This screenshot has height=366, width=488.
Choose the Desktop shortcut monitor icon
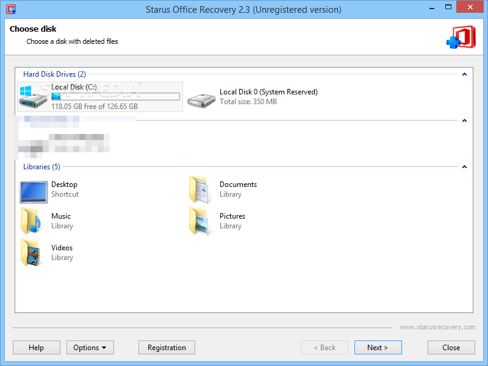pyautogui.click(x=34, y=192)
